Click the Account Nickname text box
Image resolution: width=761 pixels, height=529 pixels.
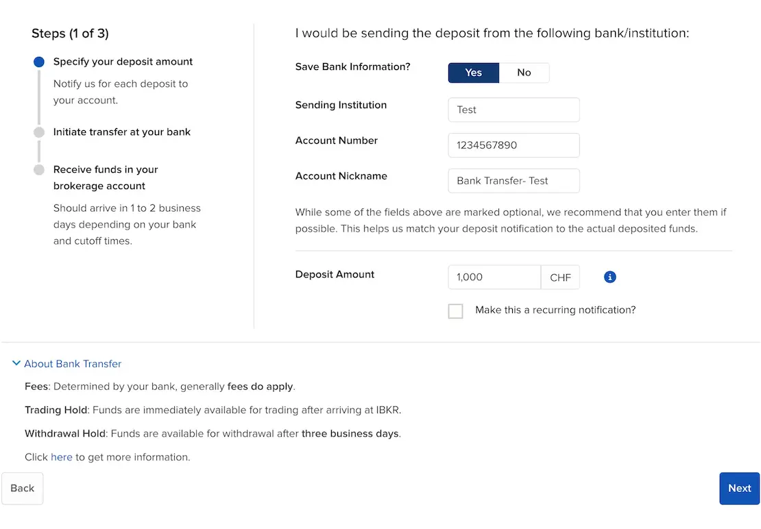[x=514, y=181]
